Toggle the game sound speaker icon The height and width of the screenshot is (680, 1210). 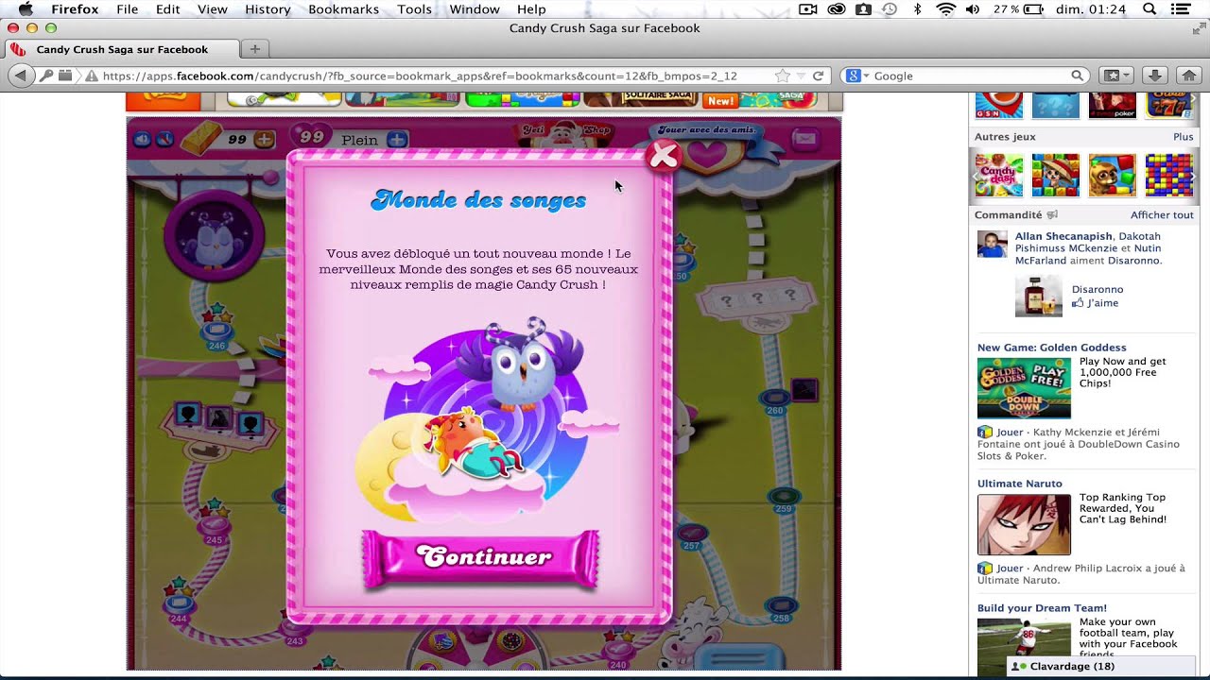pos(142,140)
